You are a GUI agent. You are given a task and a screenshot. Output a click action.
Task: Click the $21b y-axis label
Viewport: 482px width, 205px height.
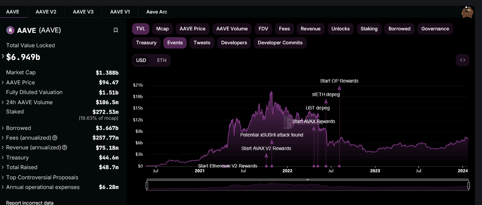pos(138,85)
